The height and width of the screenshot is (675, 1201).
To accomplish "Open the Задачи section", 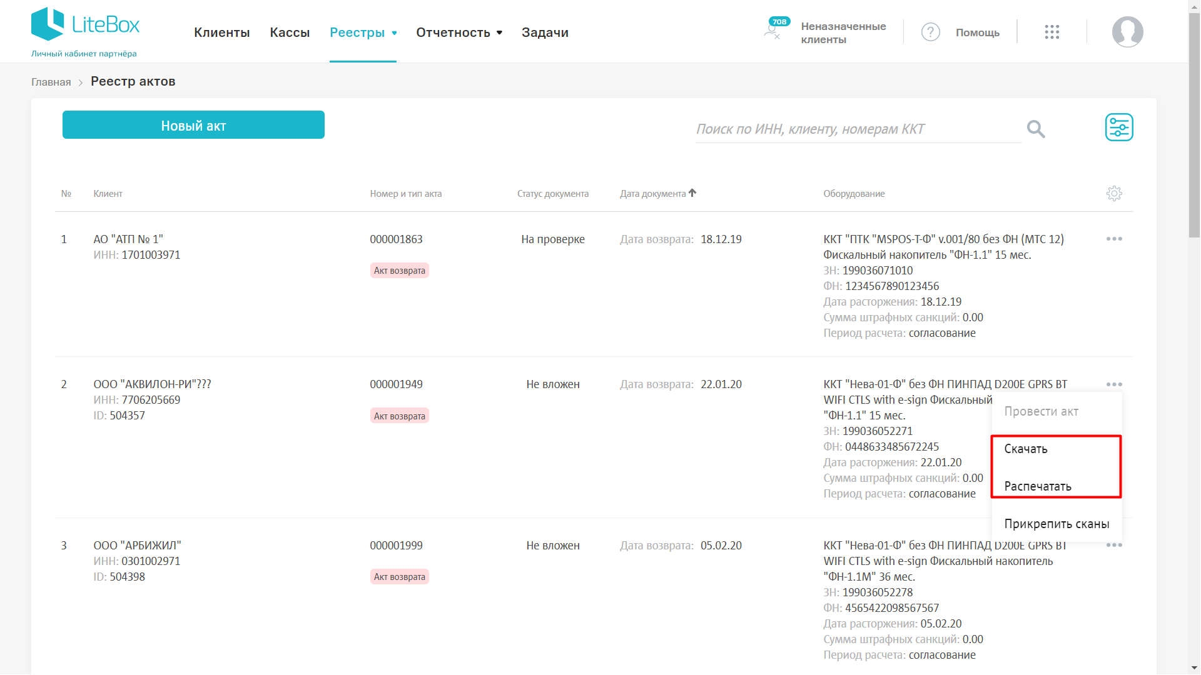I will [x=545, y=32].
